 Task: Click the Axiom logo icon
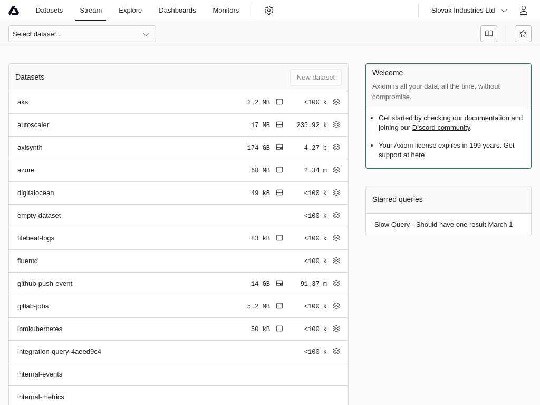pos(14,11)
